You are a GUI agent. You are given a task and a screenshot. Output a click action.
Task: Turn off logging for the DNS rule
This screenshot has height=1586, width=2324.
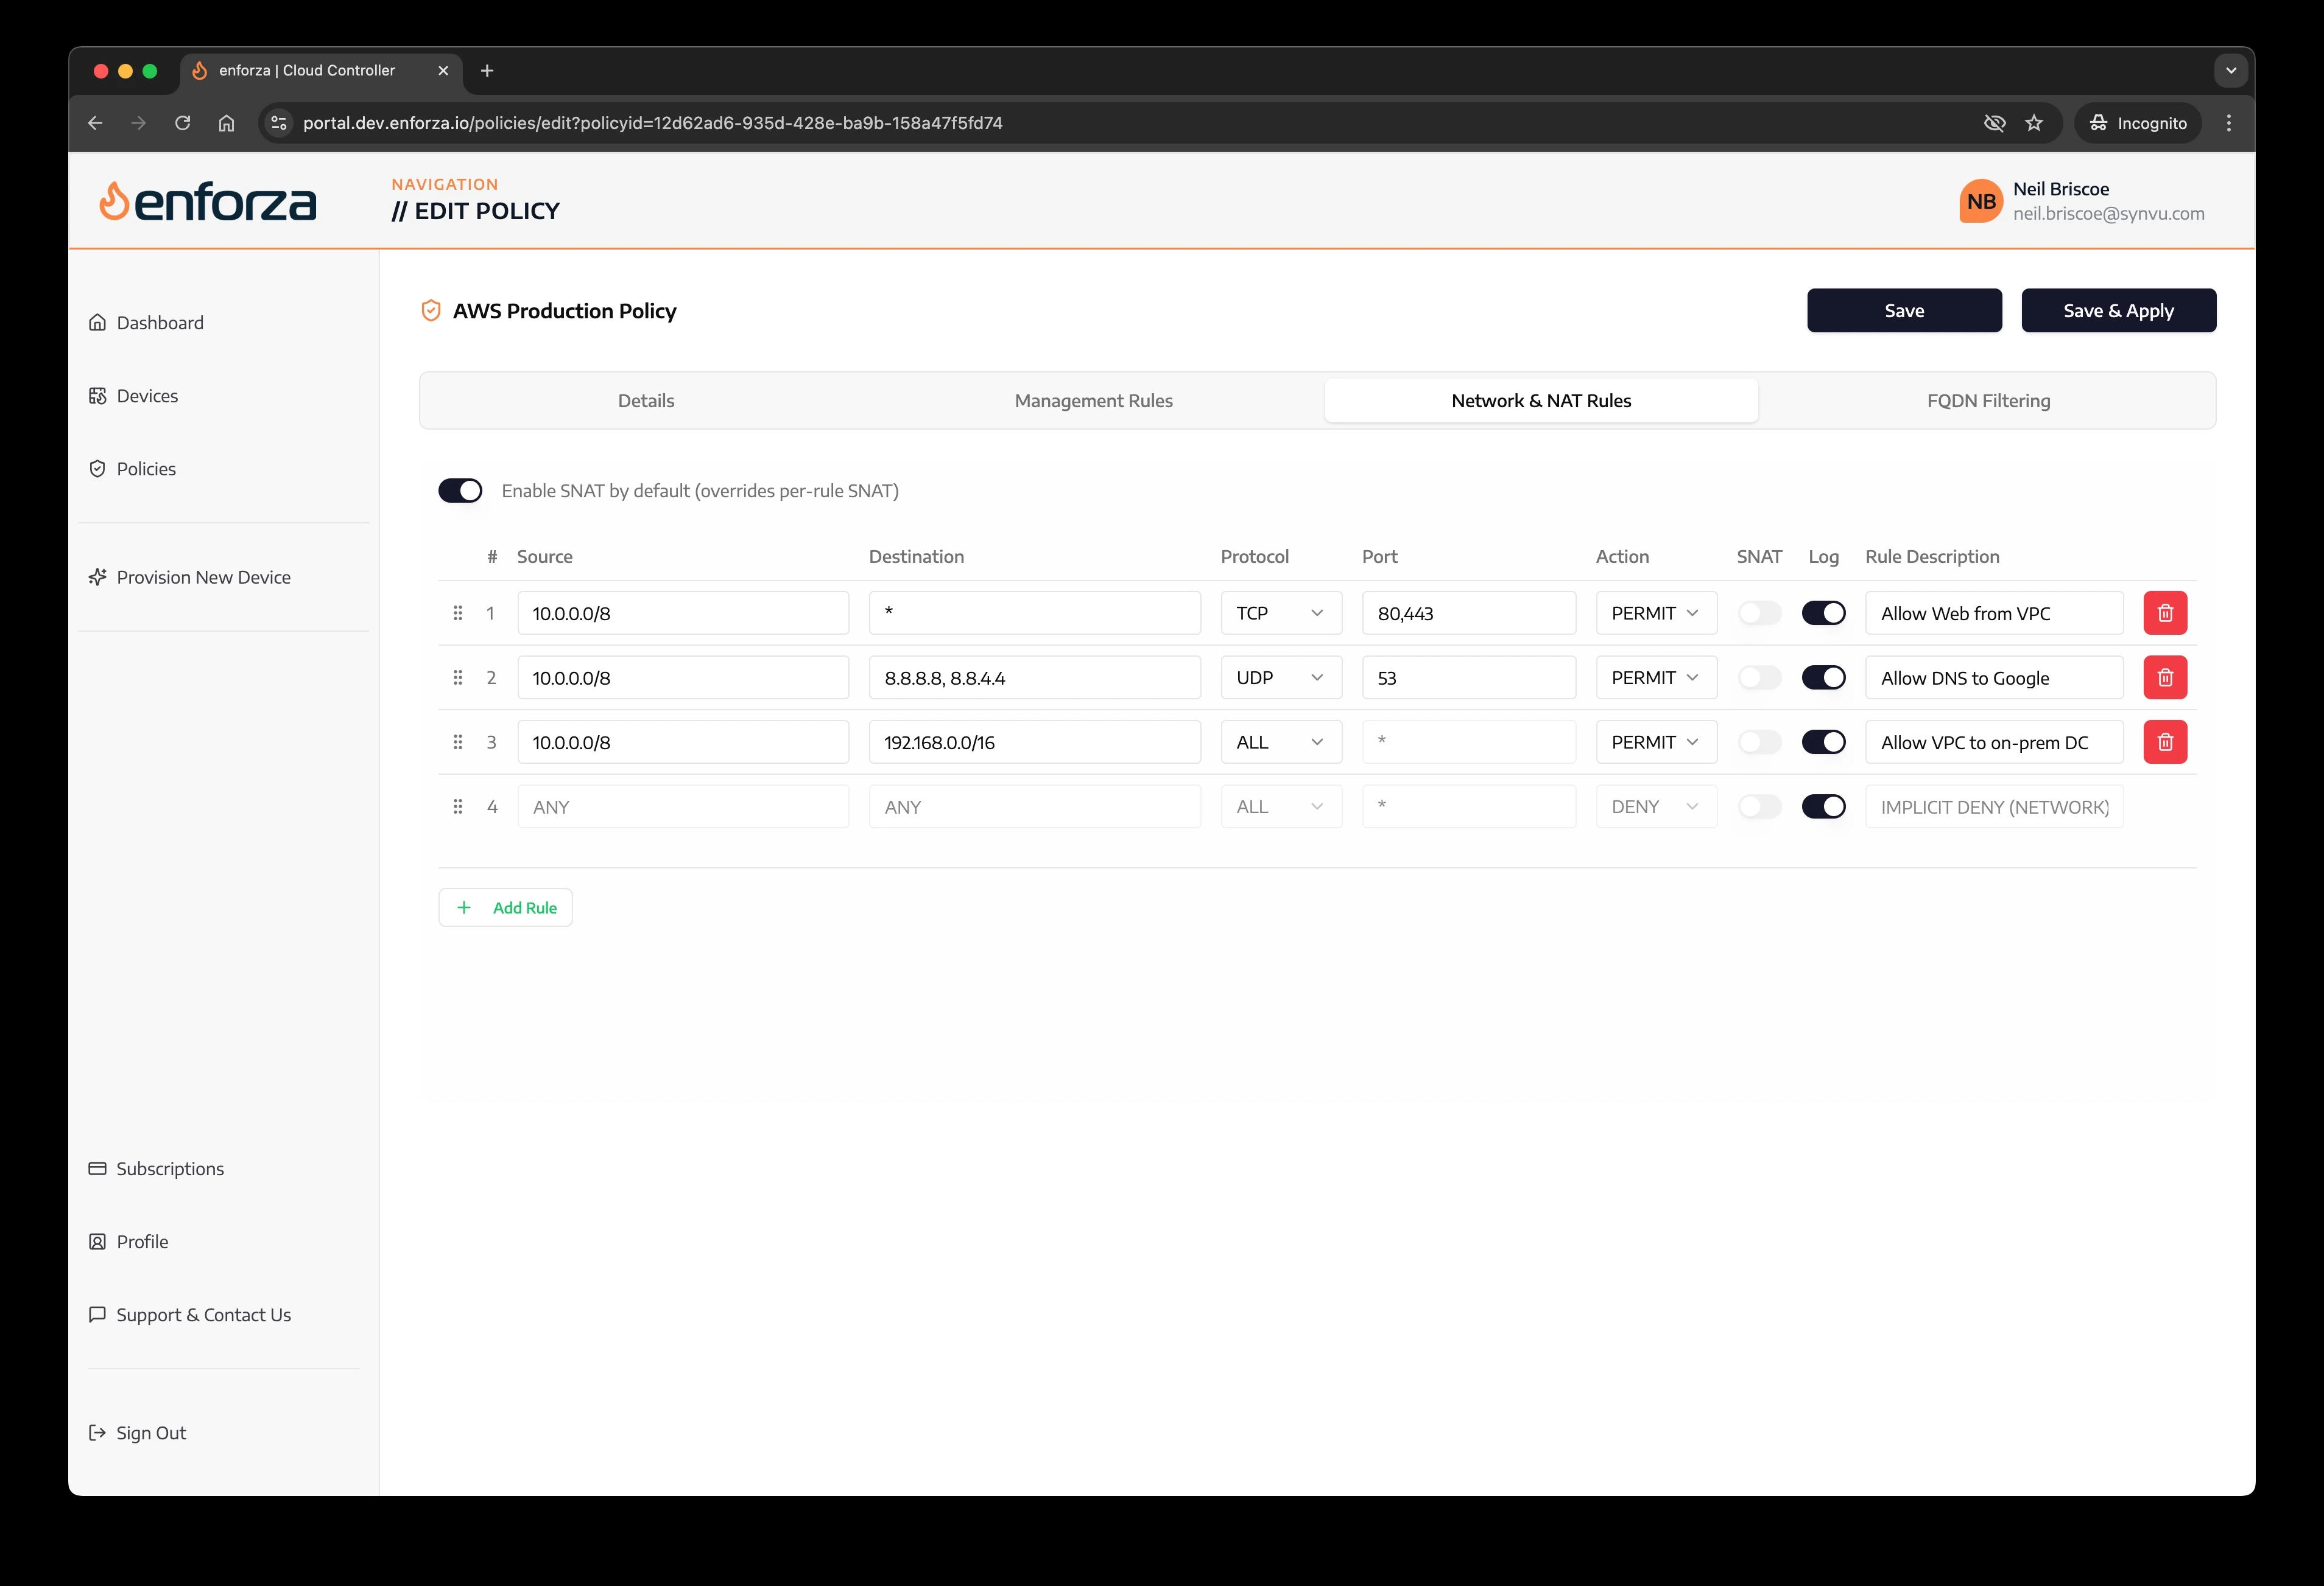point(1824,677)
